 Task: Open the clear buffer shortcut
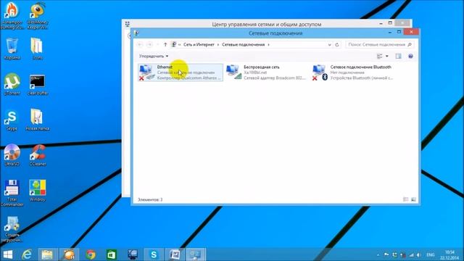tap(38, 84)
